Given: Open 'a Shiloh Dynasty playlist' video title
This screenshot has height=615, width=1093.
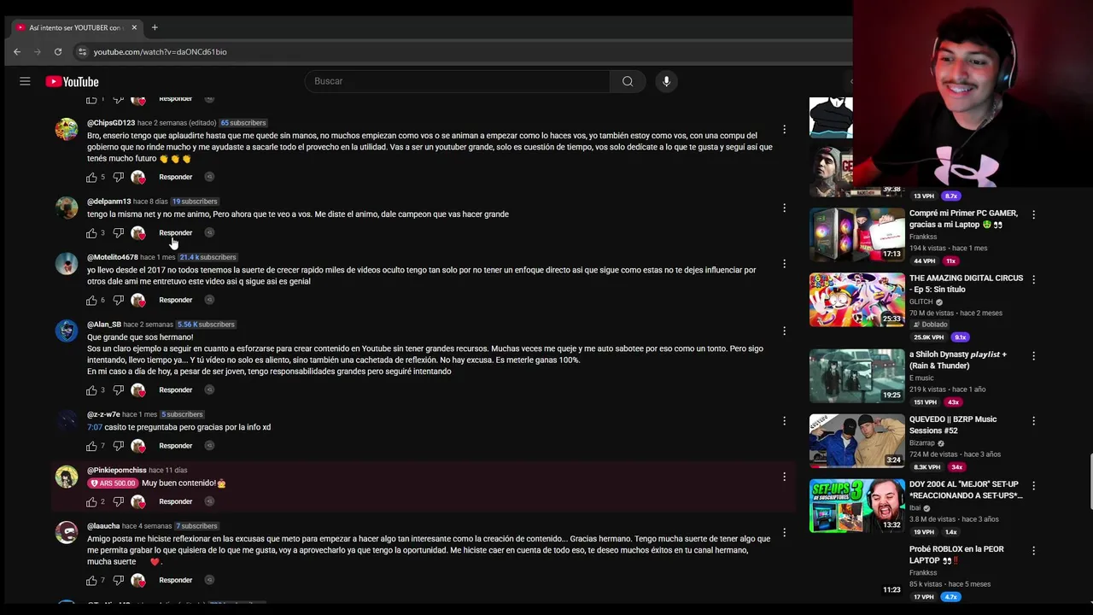Looking at the screenshot, I should [958, 360].
